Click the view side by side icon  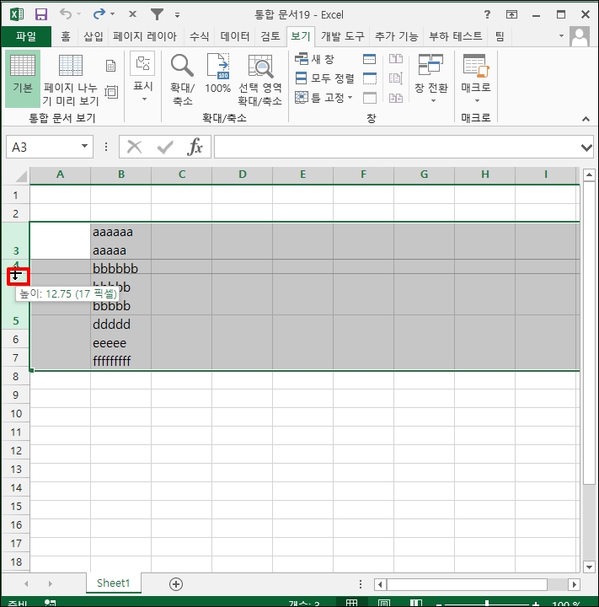coord(396,59)
